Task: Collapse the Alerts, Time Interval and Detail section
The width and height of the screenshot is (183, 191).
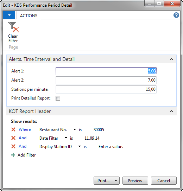Action: tap(171, 59)
